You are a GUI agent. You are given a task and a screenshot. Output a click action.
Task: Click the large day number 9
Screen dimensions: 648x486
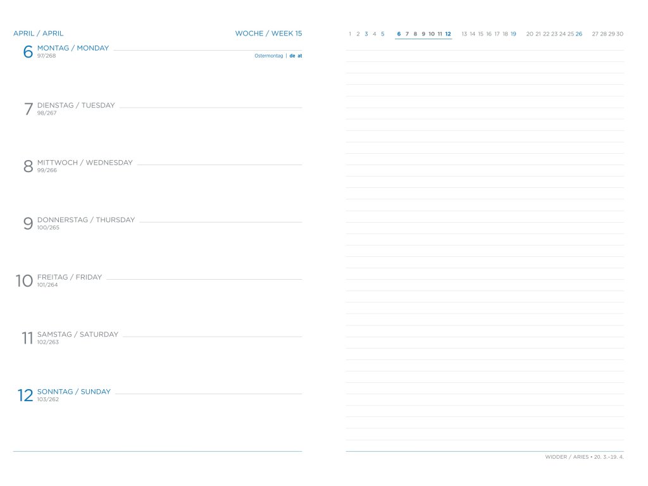28,223
